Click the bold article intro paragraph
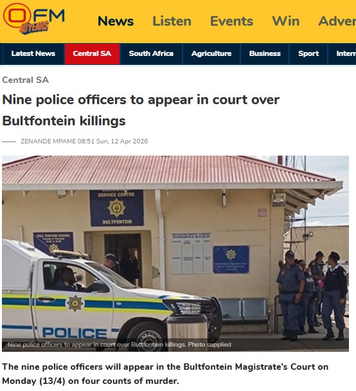 (x=165, y=374)
